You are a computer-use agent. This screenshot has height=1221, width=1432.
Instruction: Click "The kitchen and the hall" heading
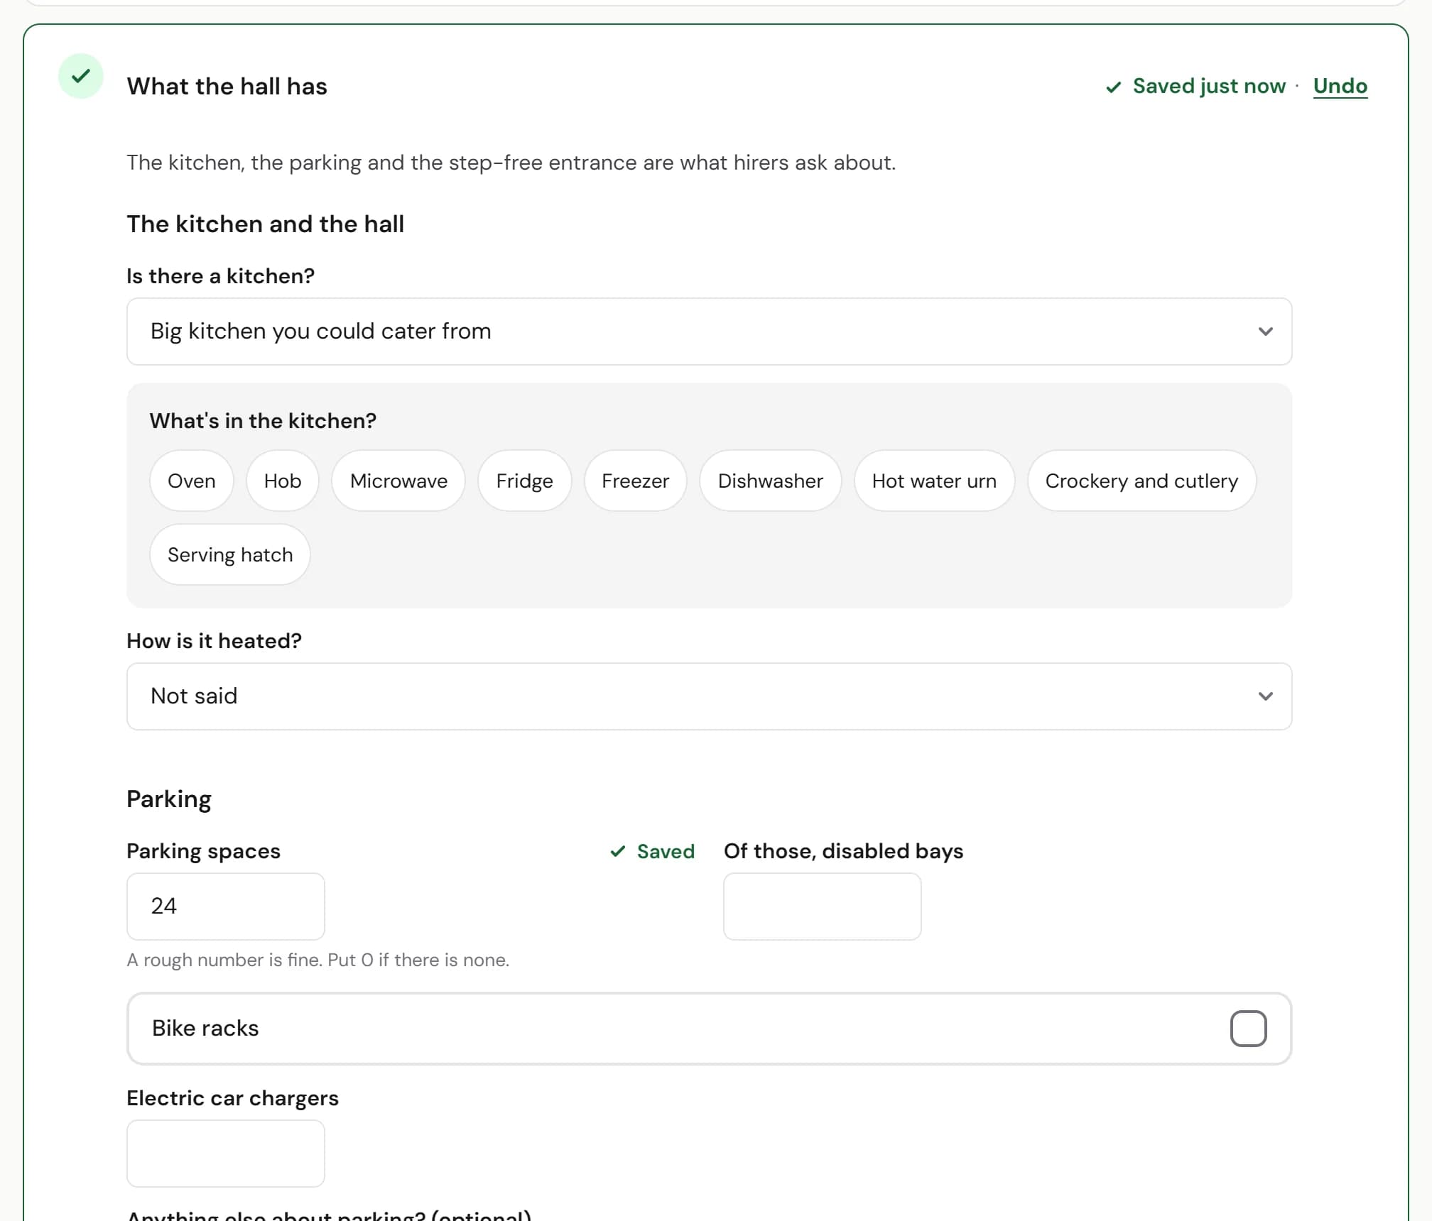point(266,224)
